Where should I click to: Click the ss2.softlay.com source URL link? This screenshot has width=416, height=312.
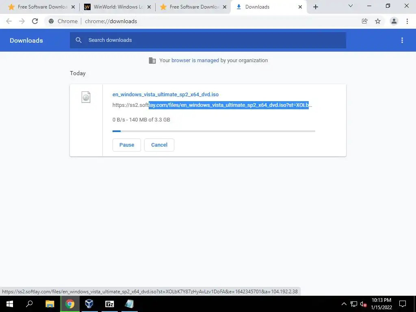[x=212, y=105]
